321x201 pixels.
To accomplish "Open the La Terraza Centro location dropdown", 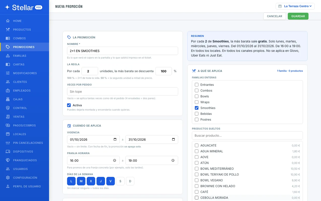I will pyautogui.click(x=295, y=6).
